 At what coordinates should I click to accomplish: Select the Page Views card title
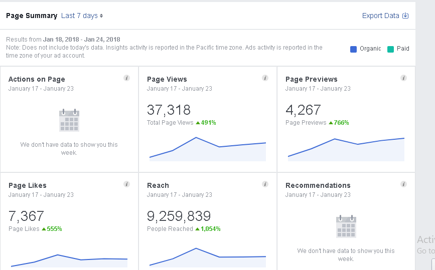pyautogui.click(x=167, y=79)
